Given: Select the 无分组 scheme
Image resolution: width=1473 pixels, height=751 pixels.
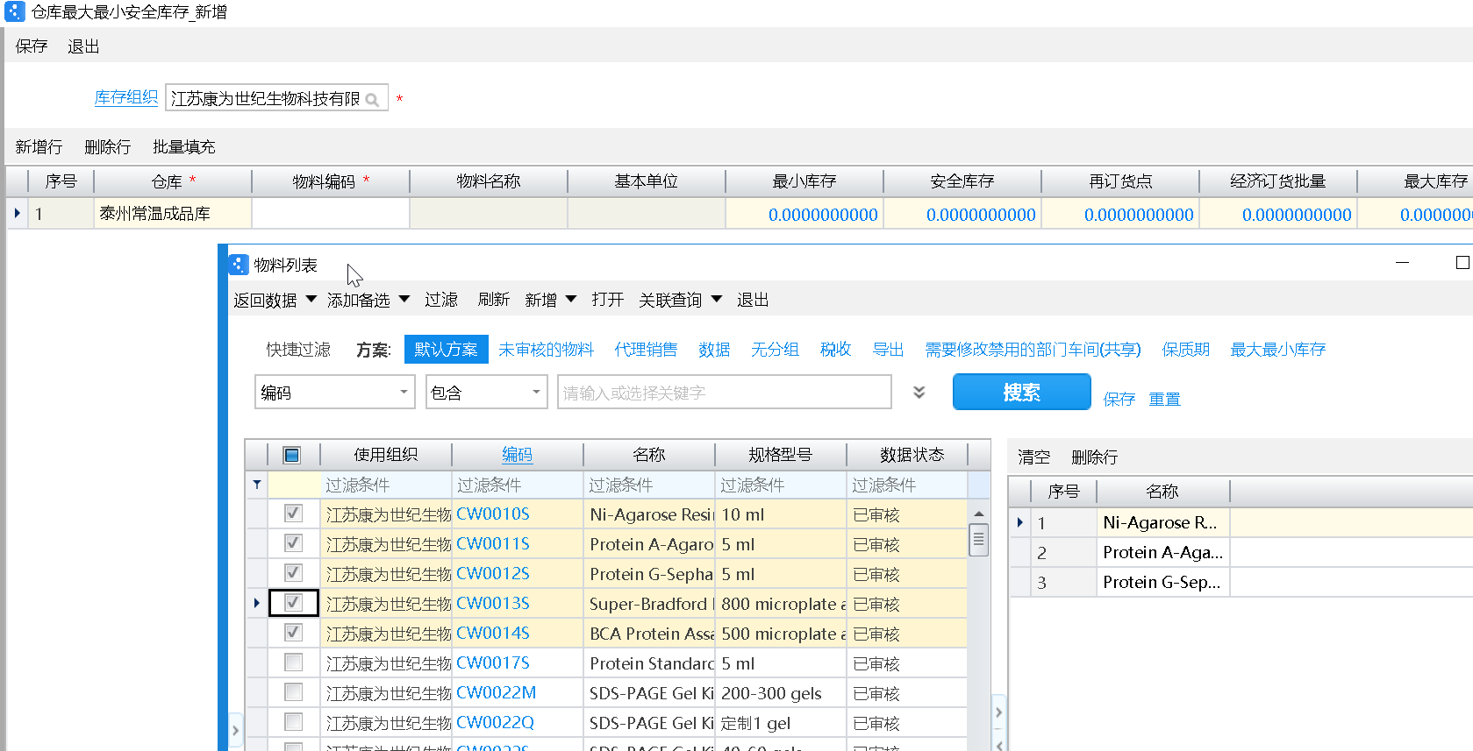Looking at the screenshot, I should tap(775, 349).
